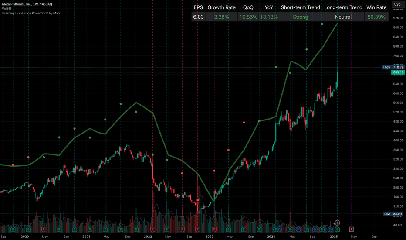Viewport: 406px width, 240px height.
Task: Click the EPS value 6.03 cell
Action: click(198, 17)
